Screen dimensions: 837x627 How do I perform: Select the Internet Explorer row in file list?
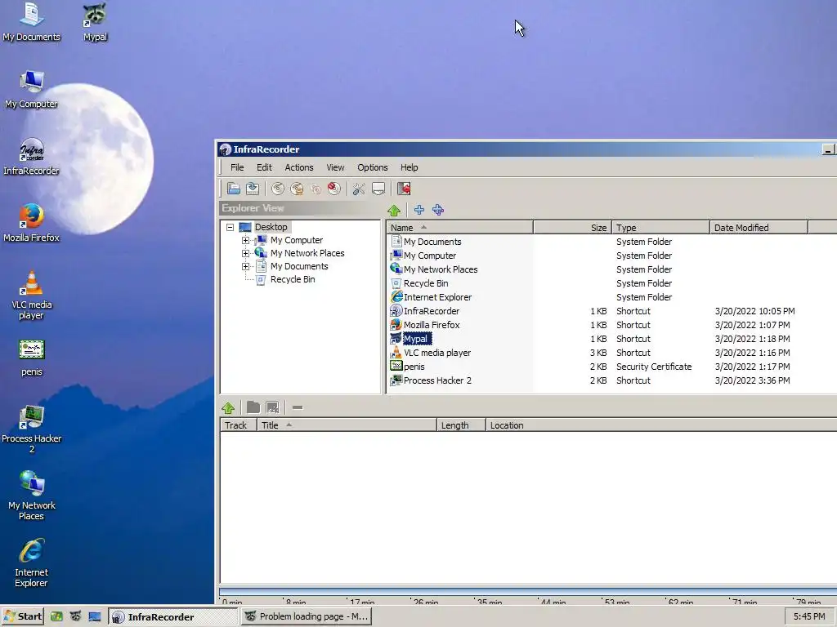(x=611, y=297)
